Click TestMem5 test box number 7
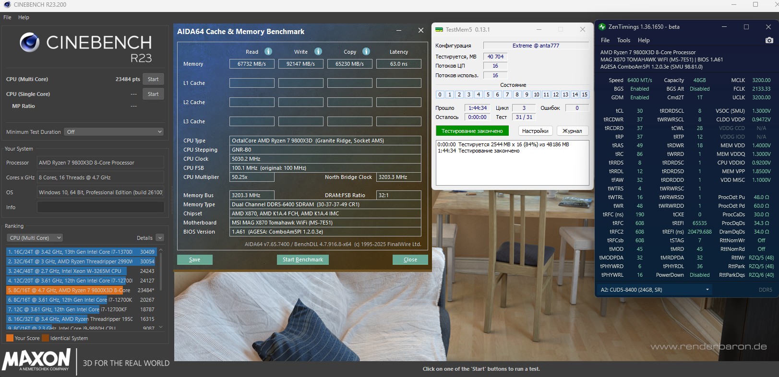779x377 pixels. pyautogui.click(x=507, y=94)
